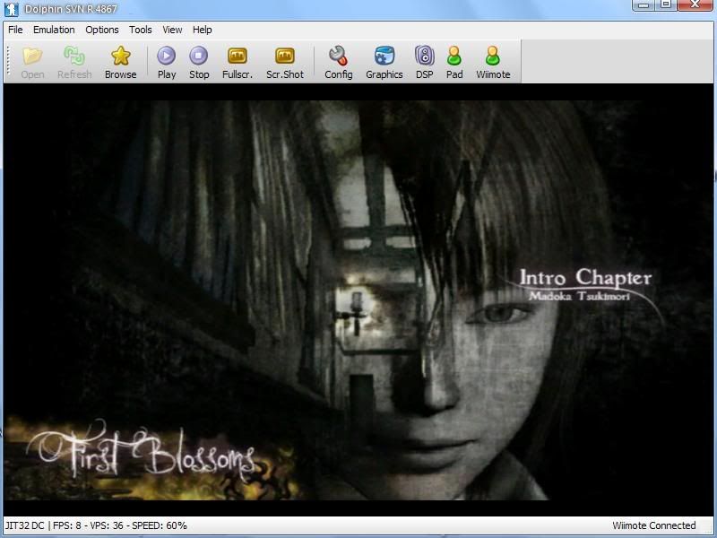Open the Help menu
The width and height of the screenshot is (717, 538).
point(203,30)
